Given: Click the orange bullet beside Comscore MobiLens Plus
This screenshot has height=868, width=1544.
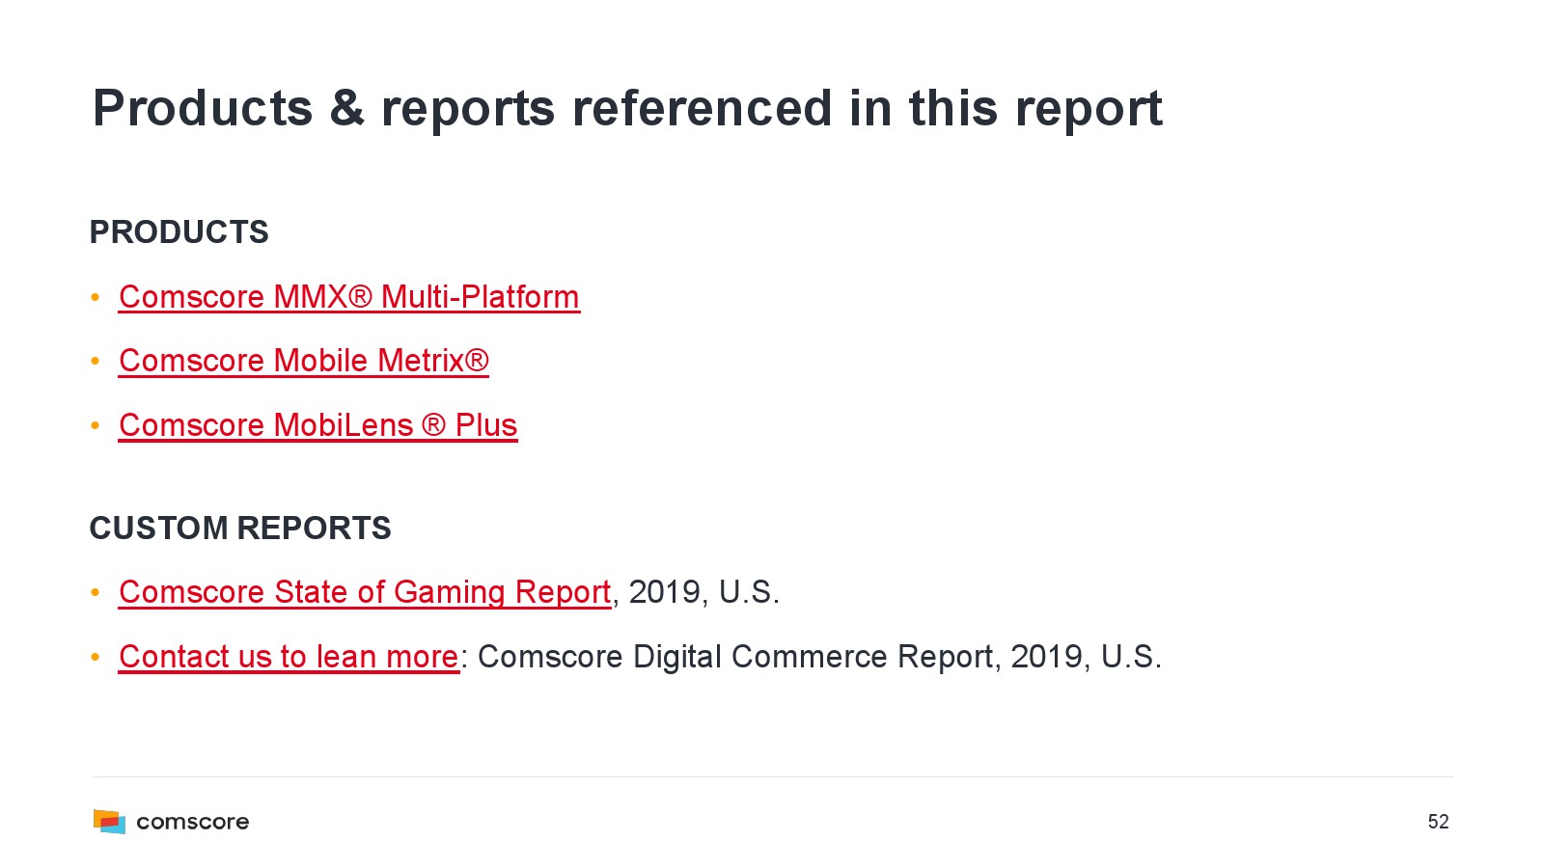Looking at the screenshot, I should pyautogui.click(x=96, y=425).
